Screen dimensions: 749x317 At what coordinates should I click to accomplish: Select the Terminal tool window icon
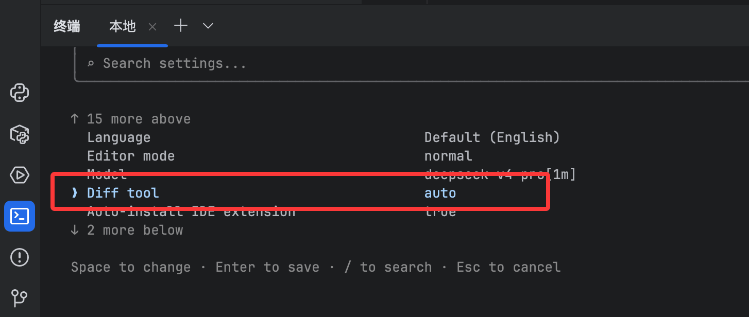pyautogui.click(x=20, y=216)
